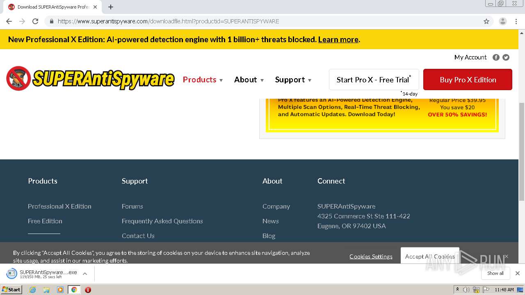Click Accept All Cookies button
Screen dimensions: 525x295
click(430, 256)
